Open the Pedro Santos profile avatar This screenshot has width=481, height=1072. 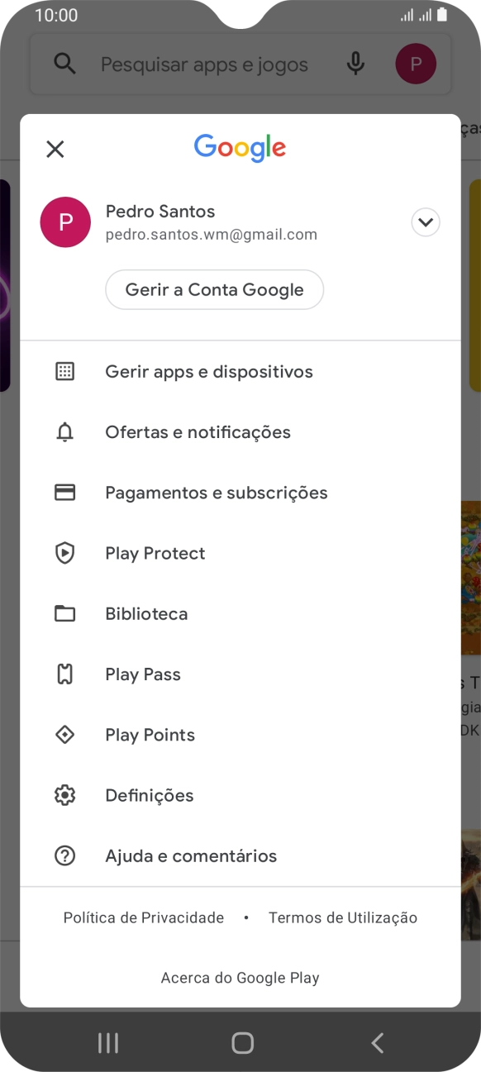pos(65,222)
